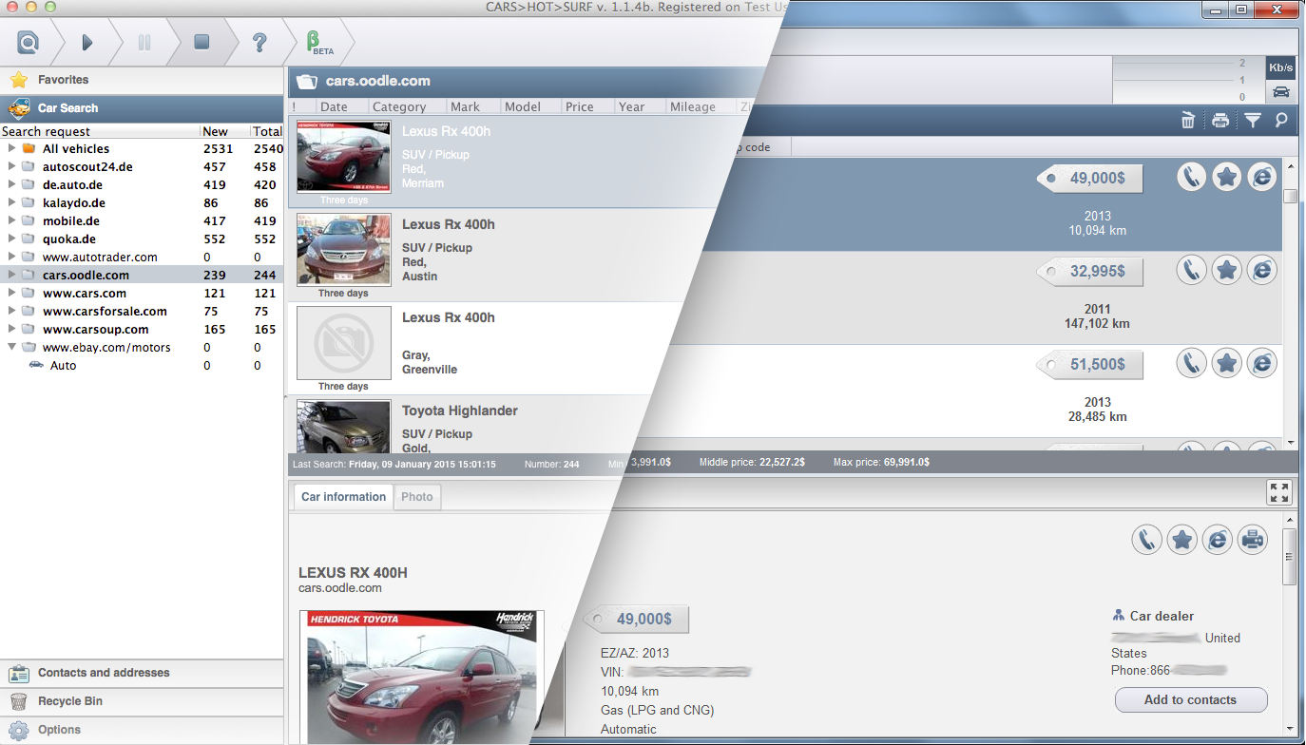
Task: Expand the autoscout24.de node
Action: click(11, 167)
